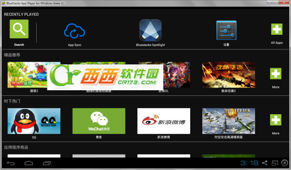Click the RECENTLY PLAYED heading
The width and height of the screenshot is (291, 170).
pyautogui.click(x=21, y=14)
